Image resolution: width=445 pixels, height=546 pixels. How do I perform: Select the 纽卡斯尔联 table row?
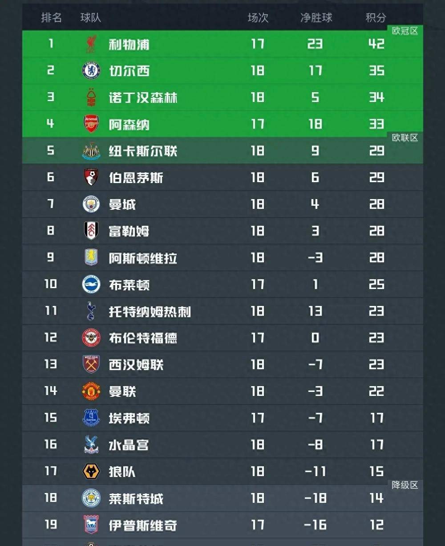point(222,151)
